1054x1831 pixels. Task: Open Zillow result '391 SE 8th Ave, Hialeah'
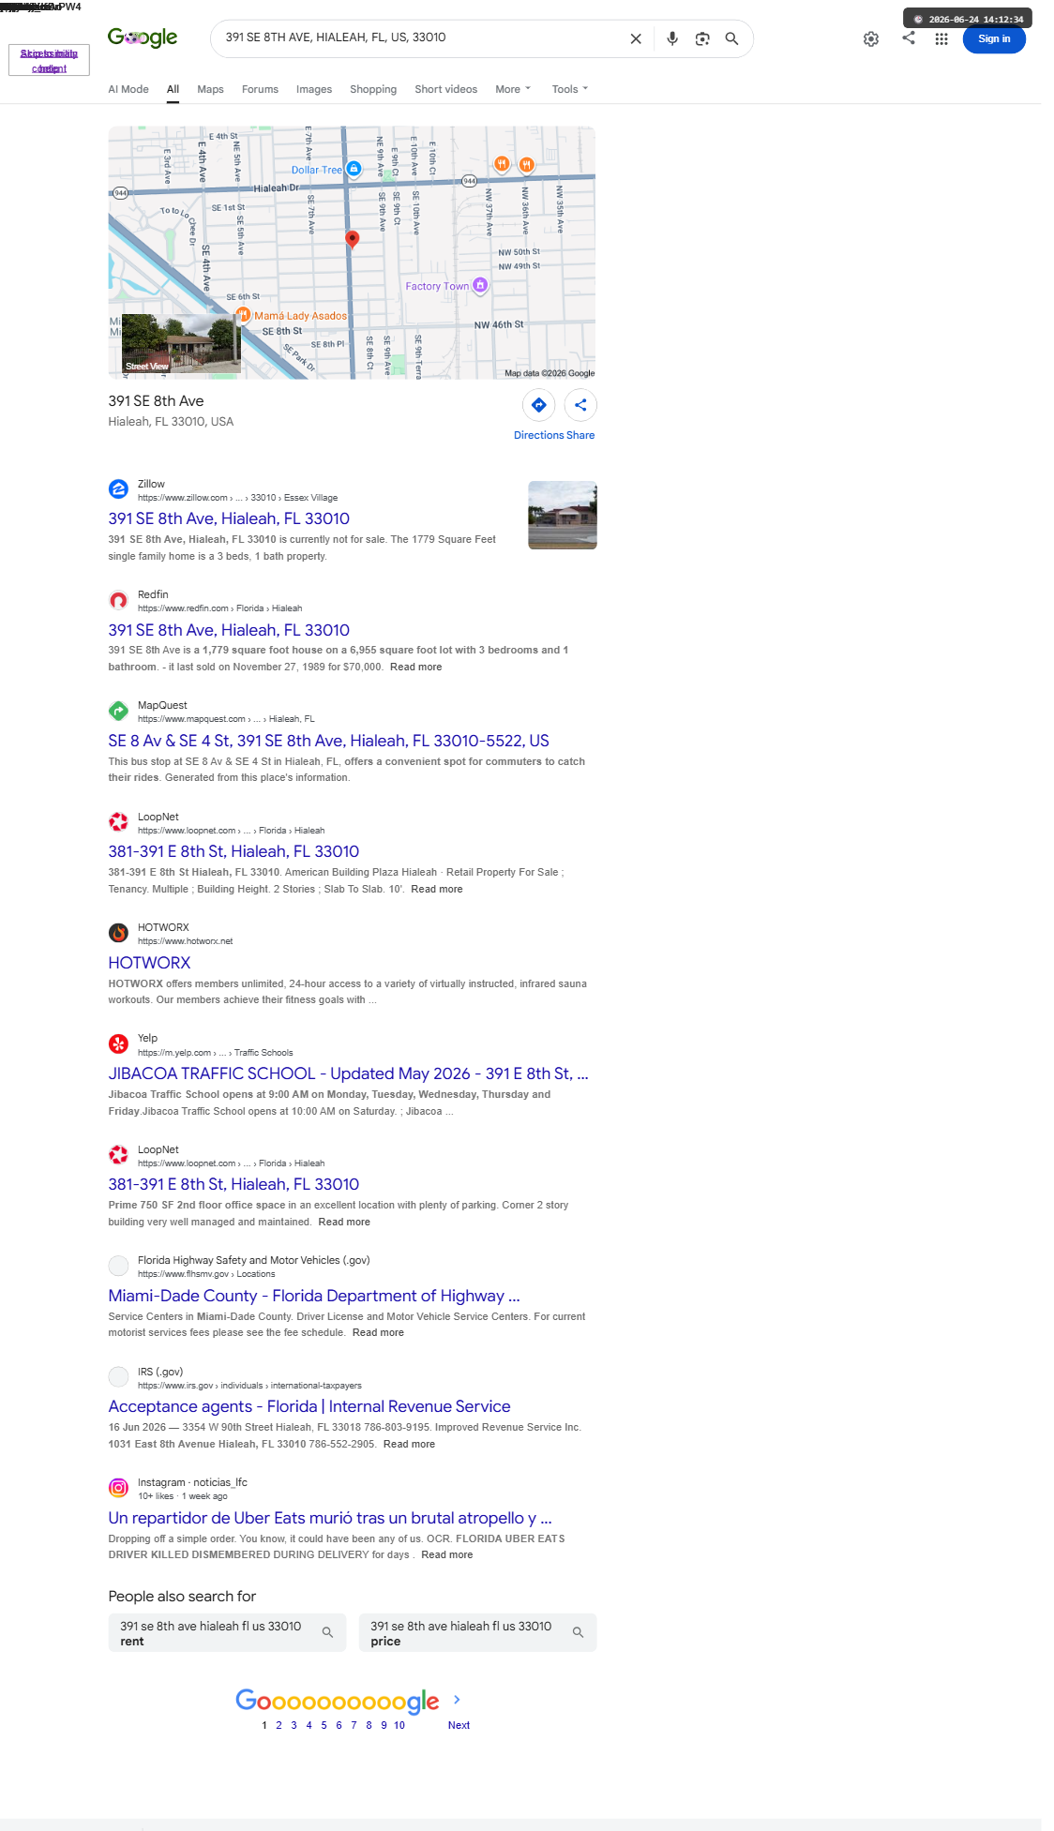[229, 518]
